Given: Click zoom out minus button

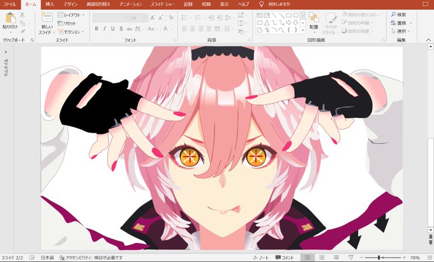Looking at the screenshot, I should [x=361, y=258].
